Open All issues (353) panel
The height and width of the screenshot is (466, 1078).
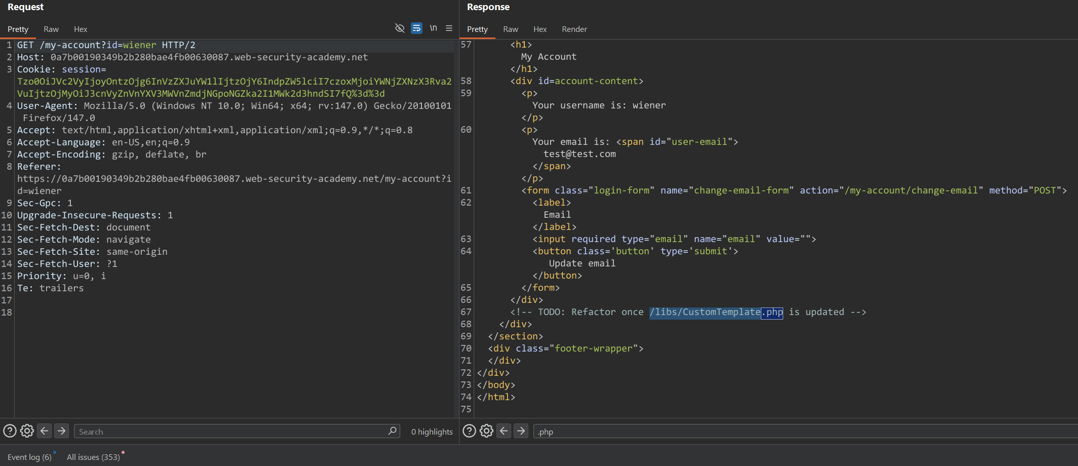pos(93,457)
